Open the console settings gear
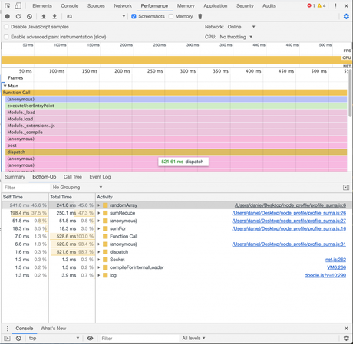The height and width of the screenshot is (344, 353). coord(346,338)
